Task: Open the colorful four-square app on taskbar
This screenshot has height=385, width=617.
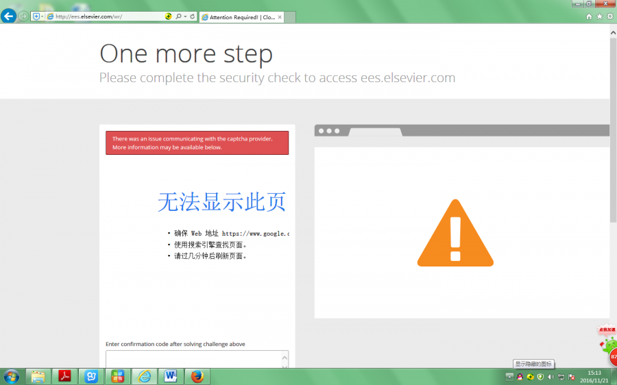Action: coord(117,377)
